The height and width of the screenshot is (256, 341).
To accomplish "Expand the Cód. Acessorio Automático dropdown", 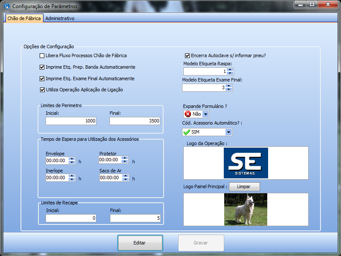I will coord(228,132).
